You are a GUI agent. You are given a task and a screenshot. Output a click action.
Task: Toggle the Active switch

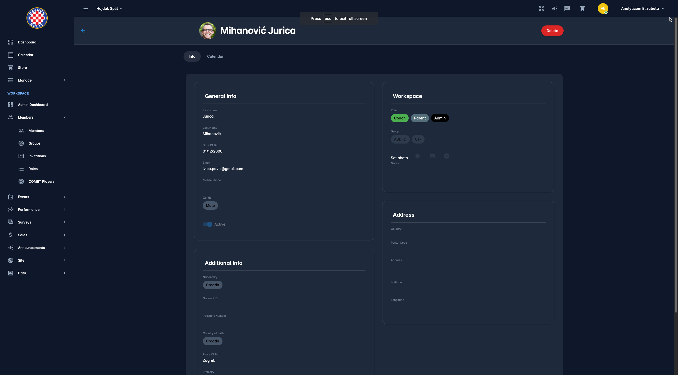pos(208,224)
